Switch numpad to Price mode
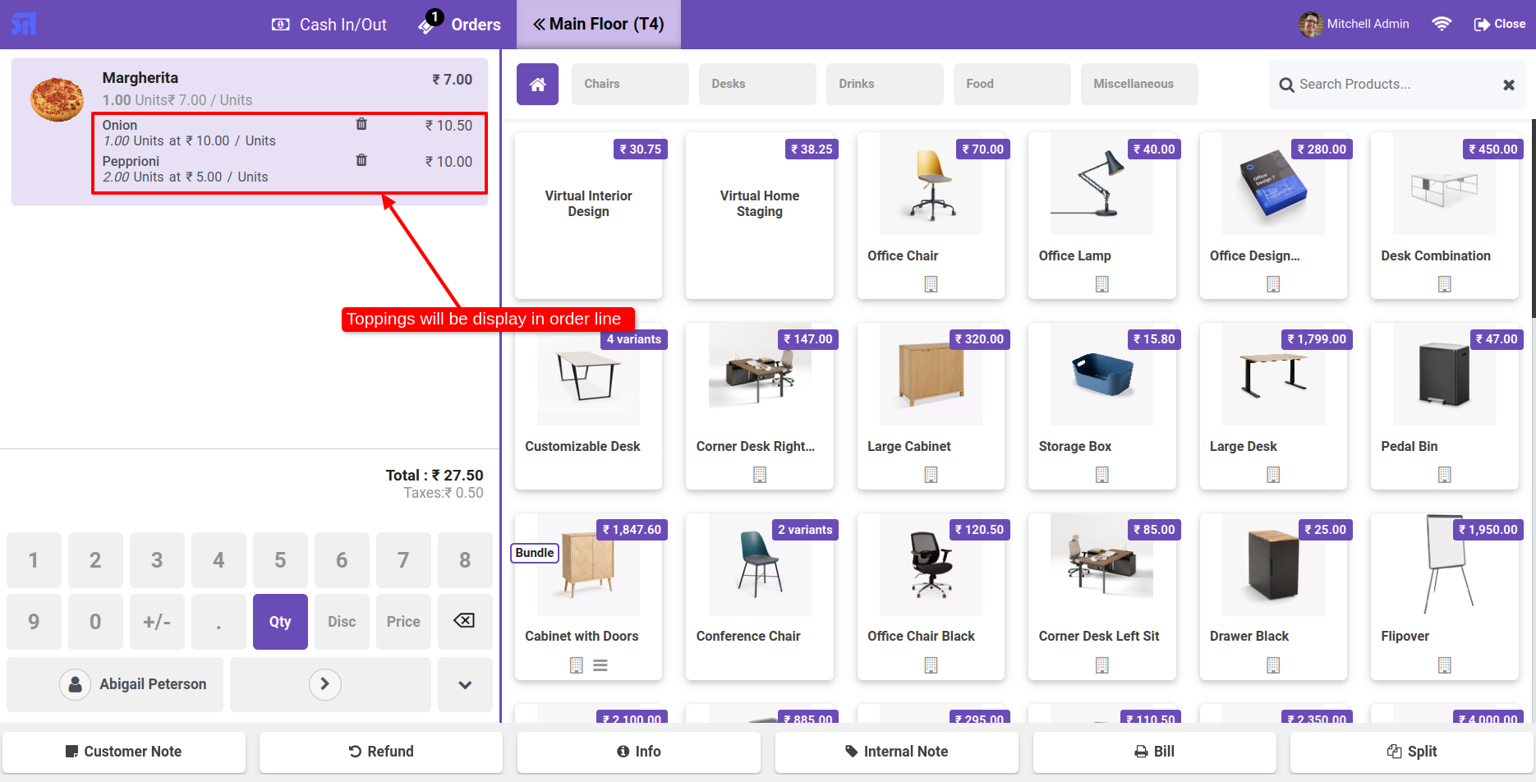Viewport: 1536px width, 782px height. (403, 622)
